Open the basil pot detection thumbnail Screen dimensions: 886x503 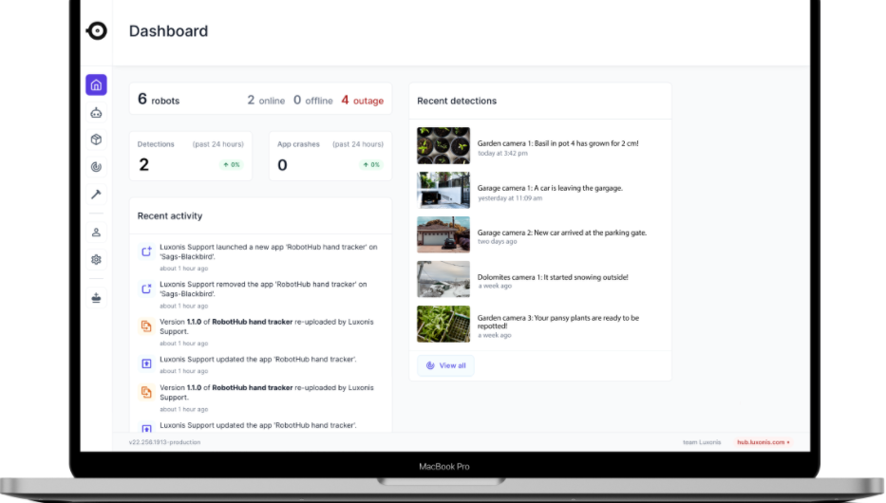[443, 146]
